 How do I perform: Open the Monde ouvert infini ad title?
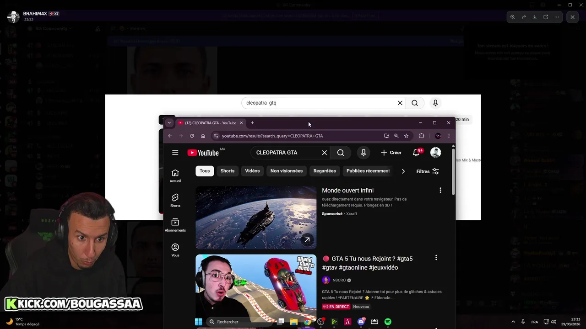347,191
